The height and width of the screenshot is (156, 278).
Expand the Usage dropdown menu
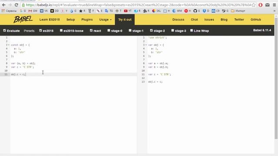click(x=105, y=19)
